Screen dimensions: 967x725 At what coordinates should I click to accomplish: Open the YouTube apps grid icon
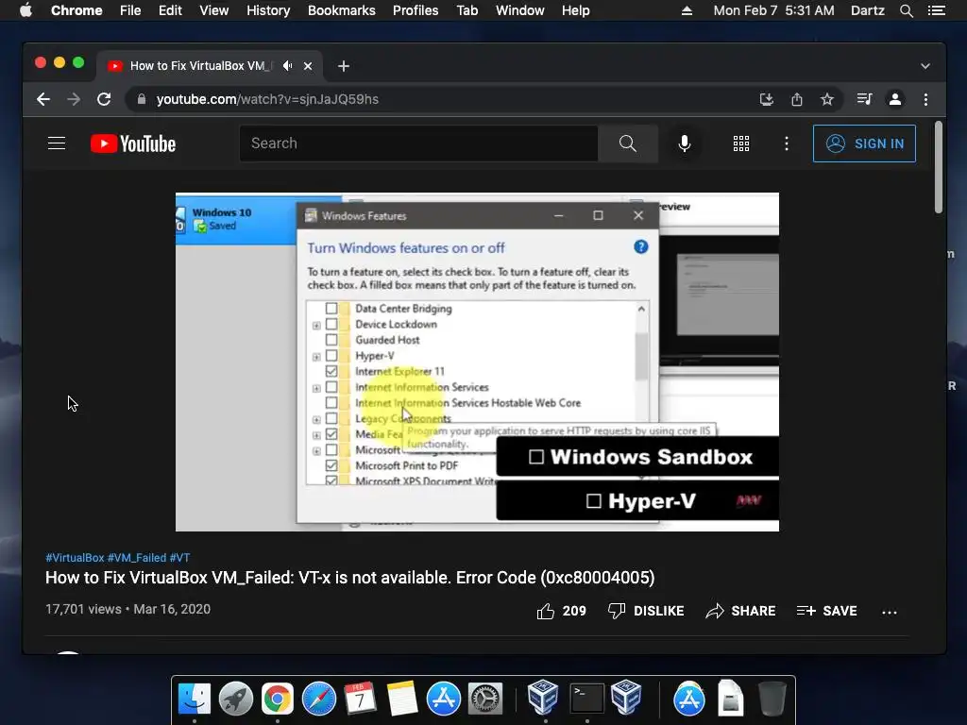[740, 143]
